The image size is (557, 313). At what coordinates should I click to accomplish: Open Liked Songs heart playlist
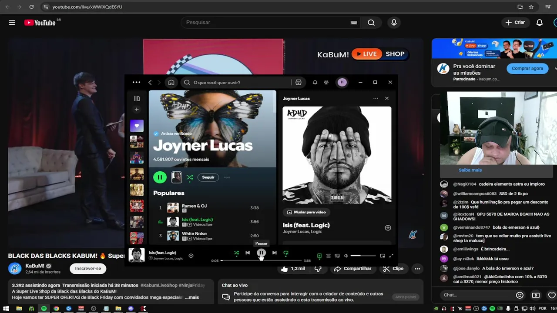137,126
